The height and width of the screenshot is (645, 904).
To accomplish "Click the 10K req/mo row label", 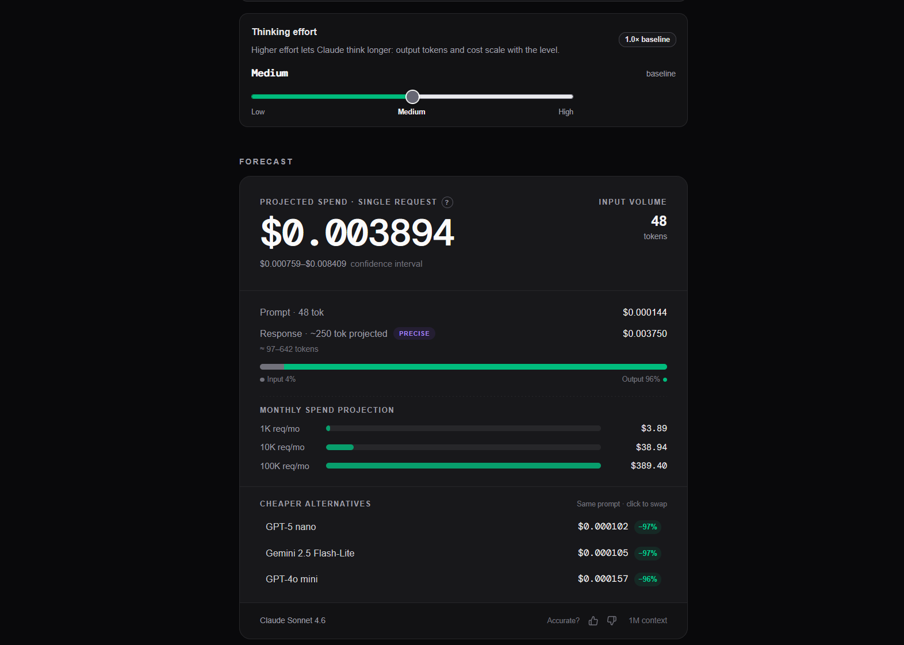I will pos(282,447).
